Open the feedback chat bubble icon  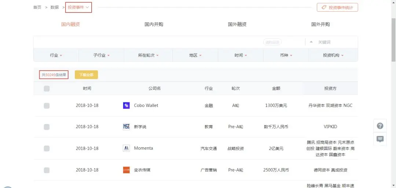(380, 139)
